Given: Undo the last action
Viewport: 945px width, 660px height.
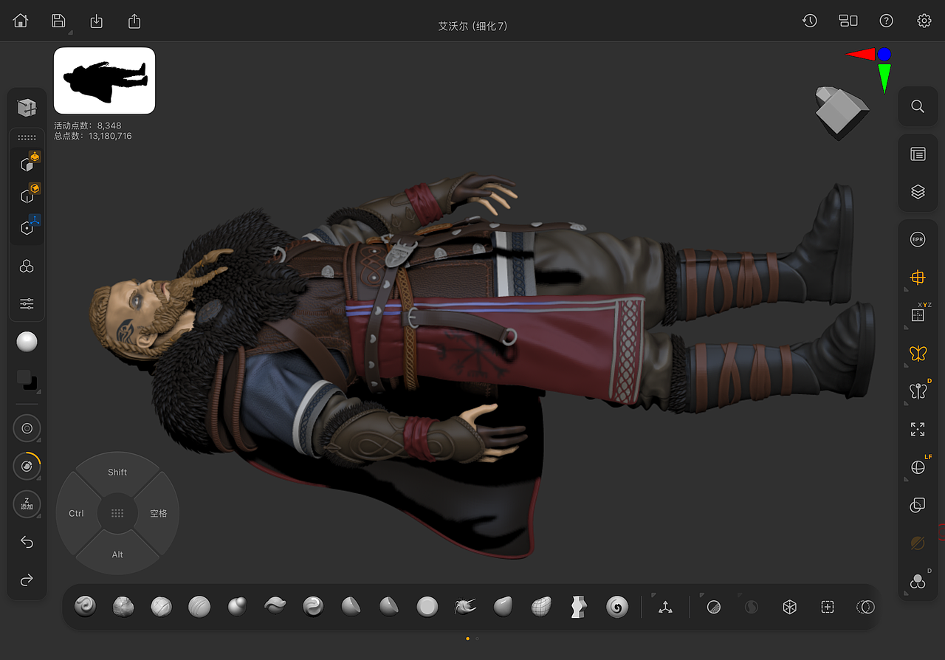Looking at the screenshot, I should (27, 543).
